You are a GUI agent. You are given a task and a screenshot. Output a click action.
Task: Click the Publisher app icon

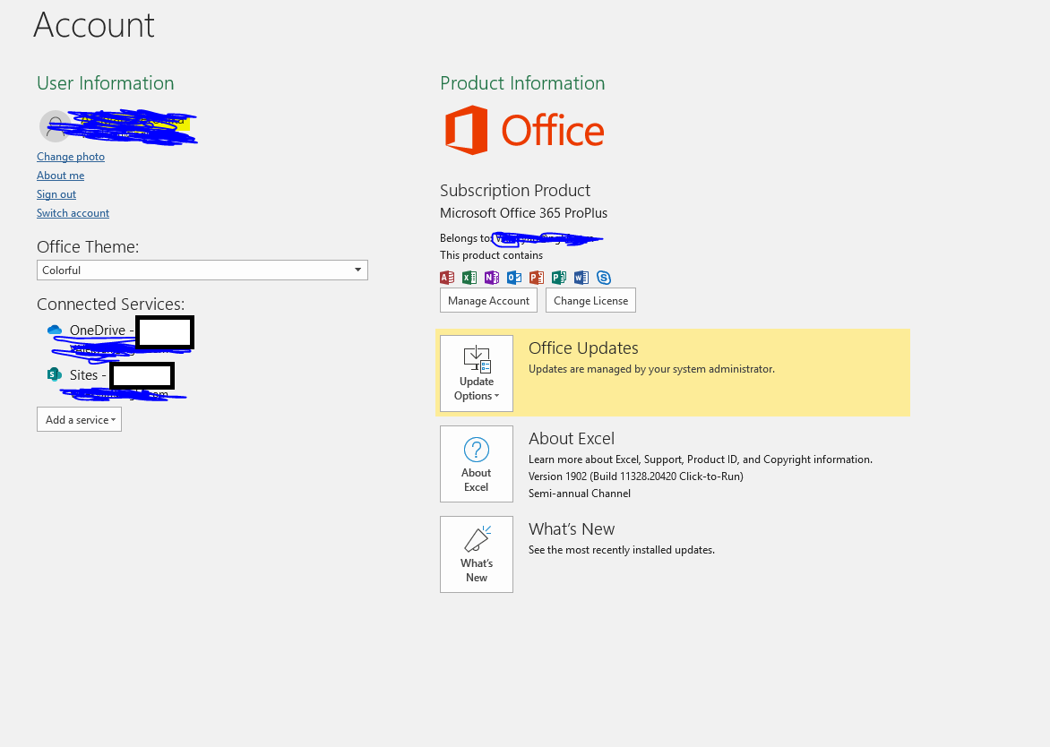click(558, 278)
